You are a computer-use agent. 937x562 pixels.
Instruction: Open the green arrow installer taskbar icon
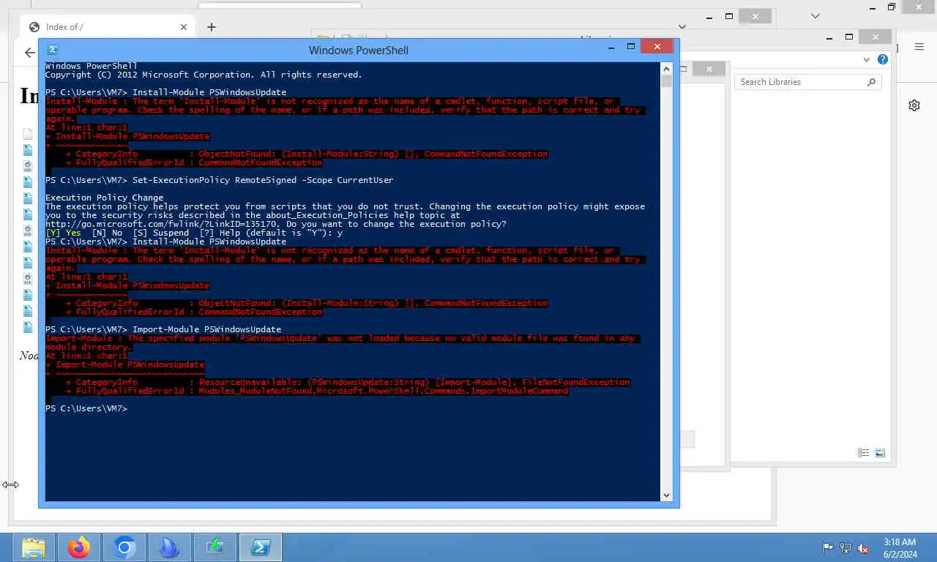(215, 547)
